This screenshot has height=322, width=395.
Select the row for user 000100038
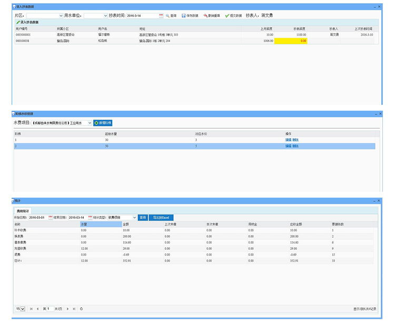[194, 41]
